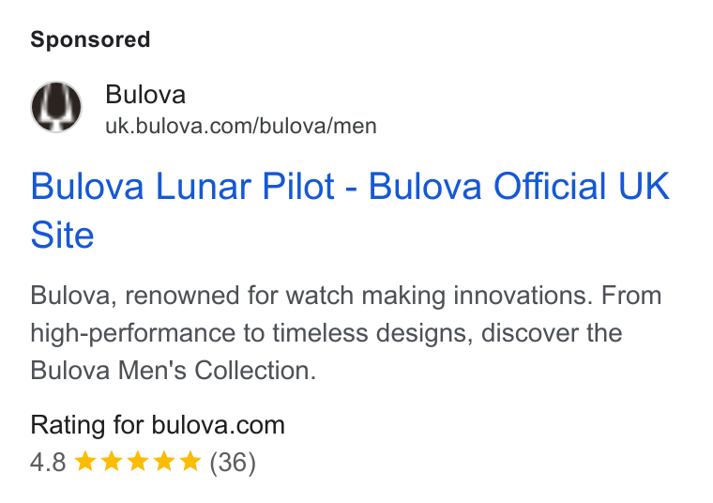713x503 pixels.
Task: Click "Lunar Pilot" in the blue title
Action: click(245, 186)
